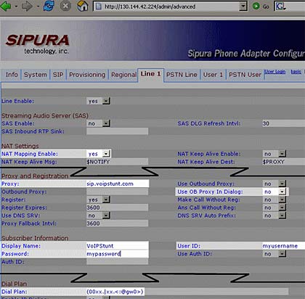This screenshot has height=299, width=305.
Task: Switch to the Regional tab
Action: click(123, 75)
